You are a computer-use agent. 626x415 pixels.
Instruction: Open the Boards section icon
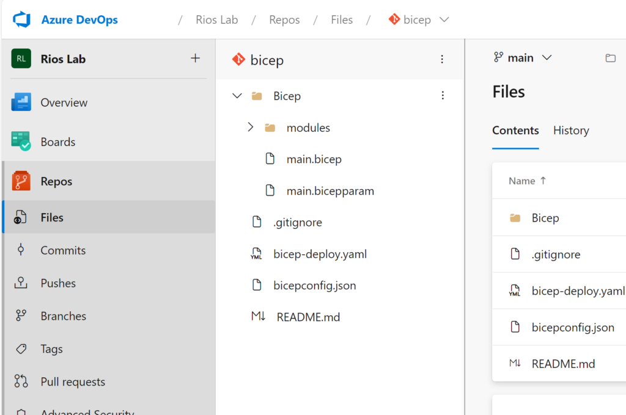(21, 142)
